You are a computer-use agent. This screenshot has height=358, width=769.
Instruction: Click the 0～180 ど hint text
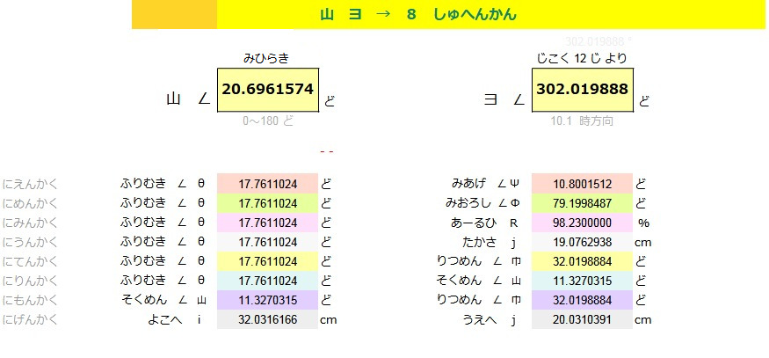click(x=268, y=121)
